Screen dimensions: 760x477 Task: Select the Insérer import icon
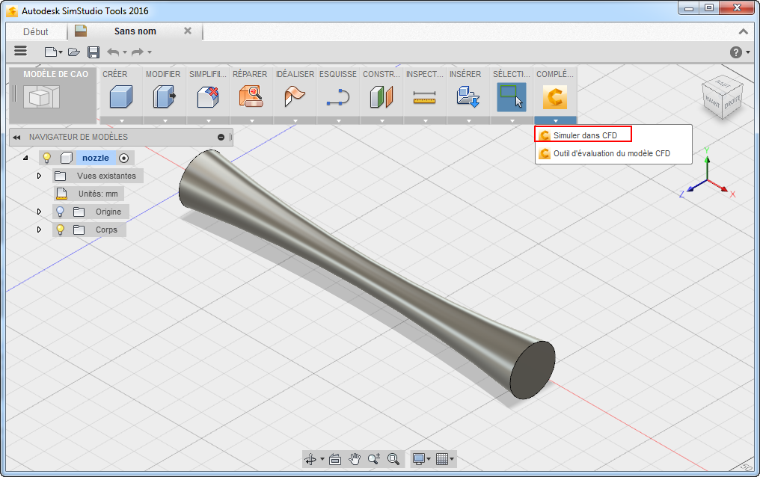(x=468, y=96)
